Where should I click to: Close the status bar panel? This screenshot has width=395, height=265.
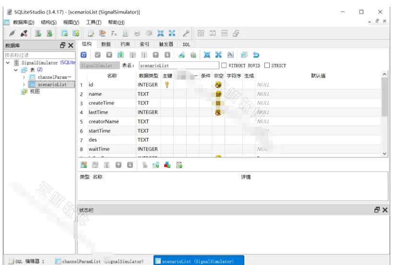(x=385, y=210)
